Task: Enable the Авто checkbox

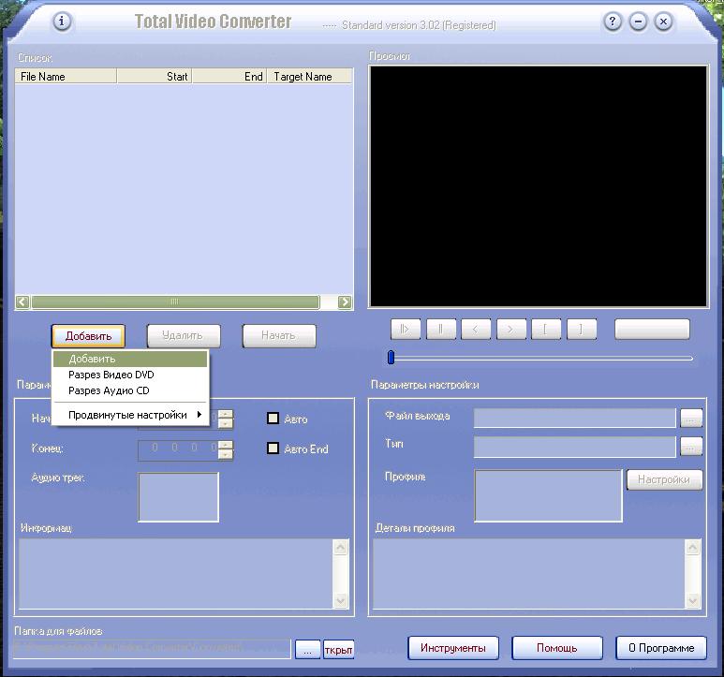Action: [x=273, y=419]
